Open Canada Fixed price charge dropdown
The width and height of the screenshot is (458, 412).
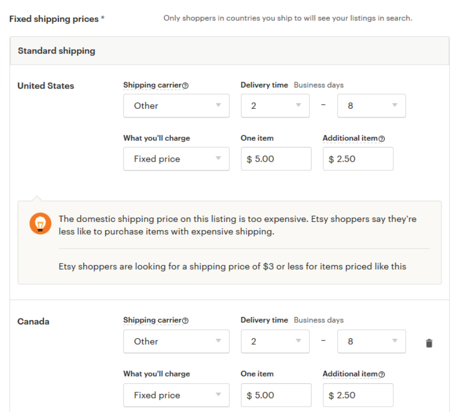point(176,395)
